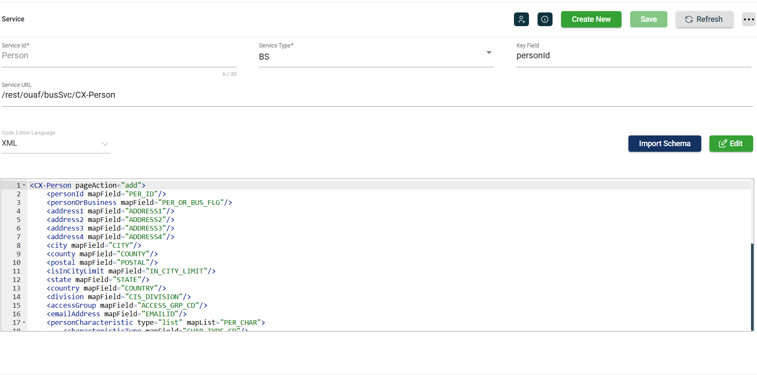
Task: Collapse the personCharacteristic fold arrow on line 17
Action: [x=24, y=323]
